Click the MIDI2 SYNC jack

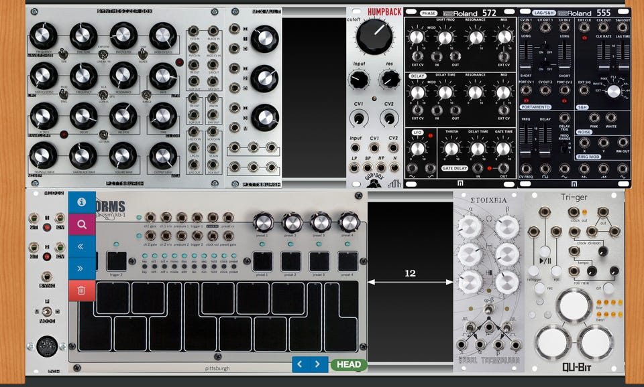point(47,277)
